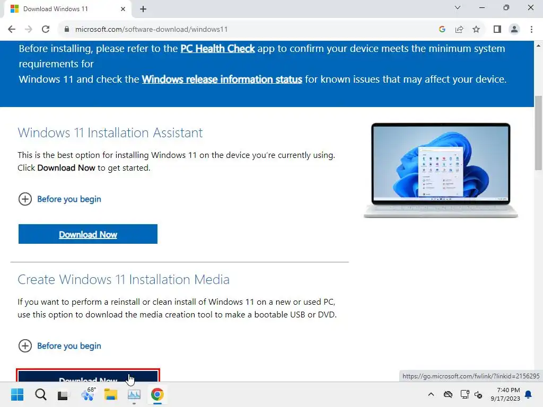Open the notifications bell icon
Screen dimensions: 543x407
click(529, 394)
